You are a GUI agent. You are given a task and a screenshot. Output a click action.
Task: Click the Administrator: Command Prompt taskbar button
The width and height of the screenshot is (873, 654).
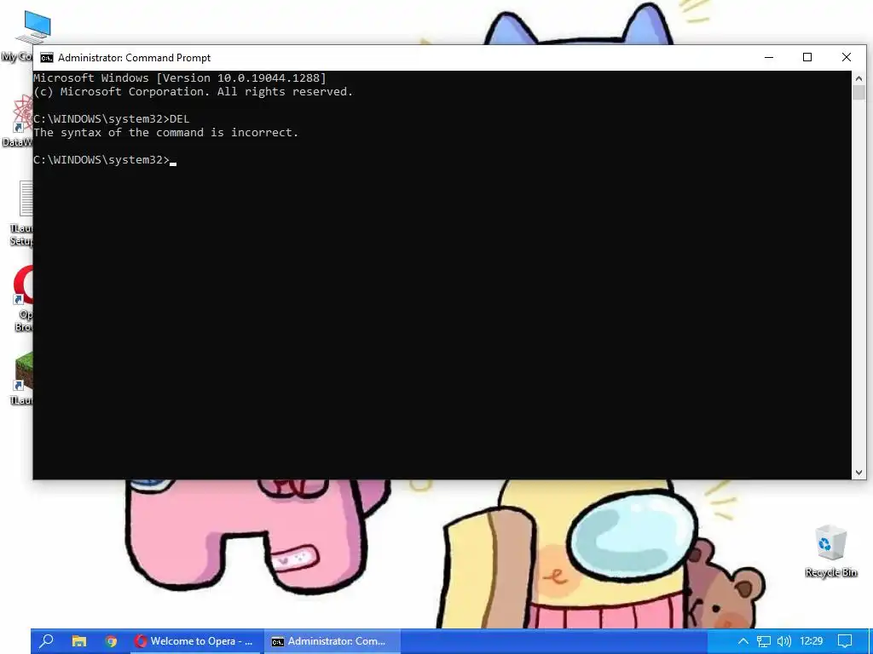tap(331, 641)
